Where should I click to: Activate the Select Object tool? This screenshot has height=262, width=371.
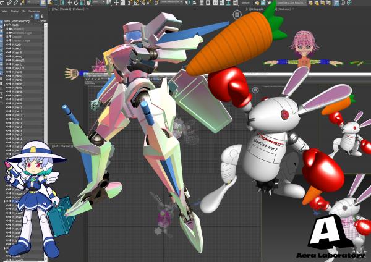click(43, 2)
